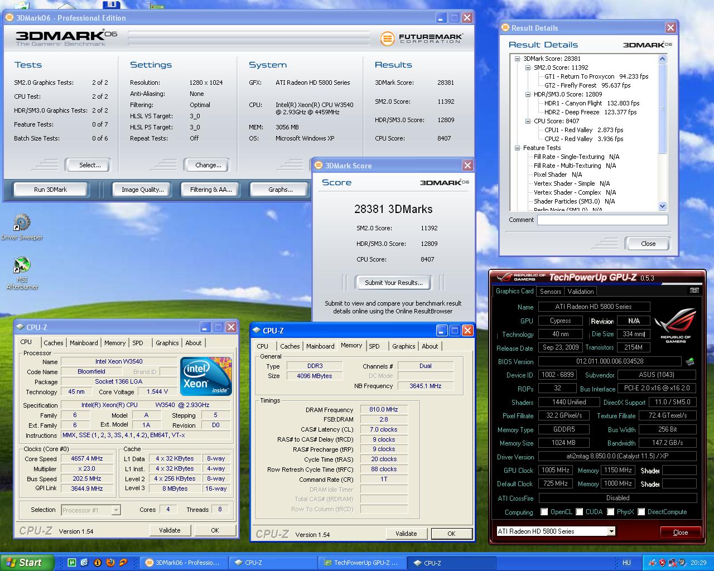Viewport: 714px width, 571px height.
Task: Click GPU Clock value 1005 MHz in GPU-Z
Action: (x=556, y=470)
